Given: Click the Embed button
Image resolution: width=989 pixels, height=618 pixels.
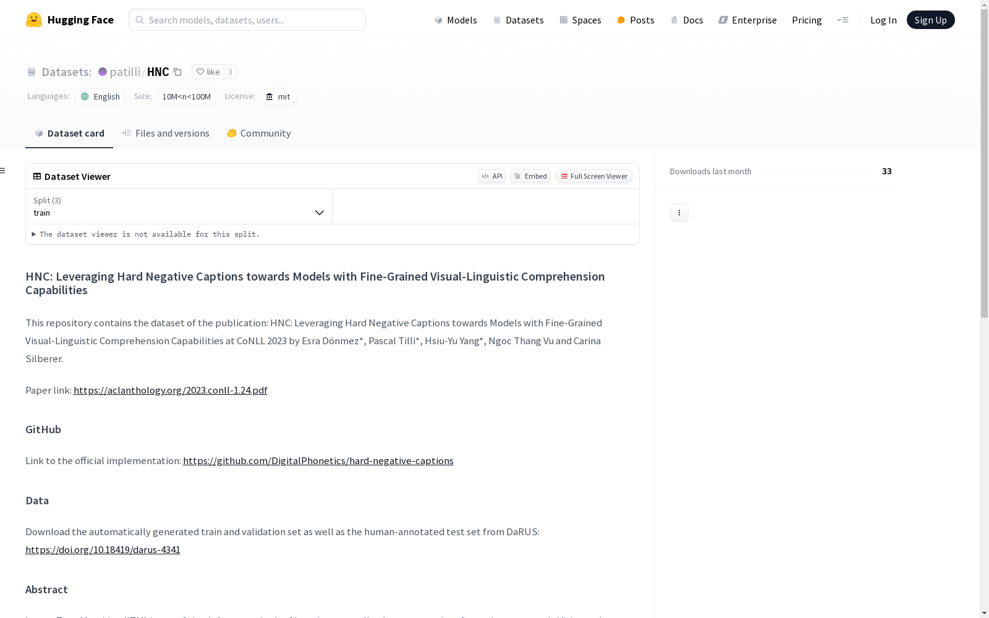Looking at the screenshot, I should pyautogui.click(x=530, y=176).
